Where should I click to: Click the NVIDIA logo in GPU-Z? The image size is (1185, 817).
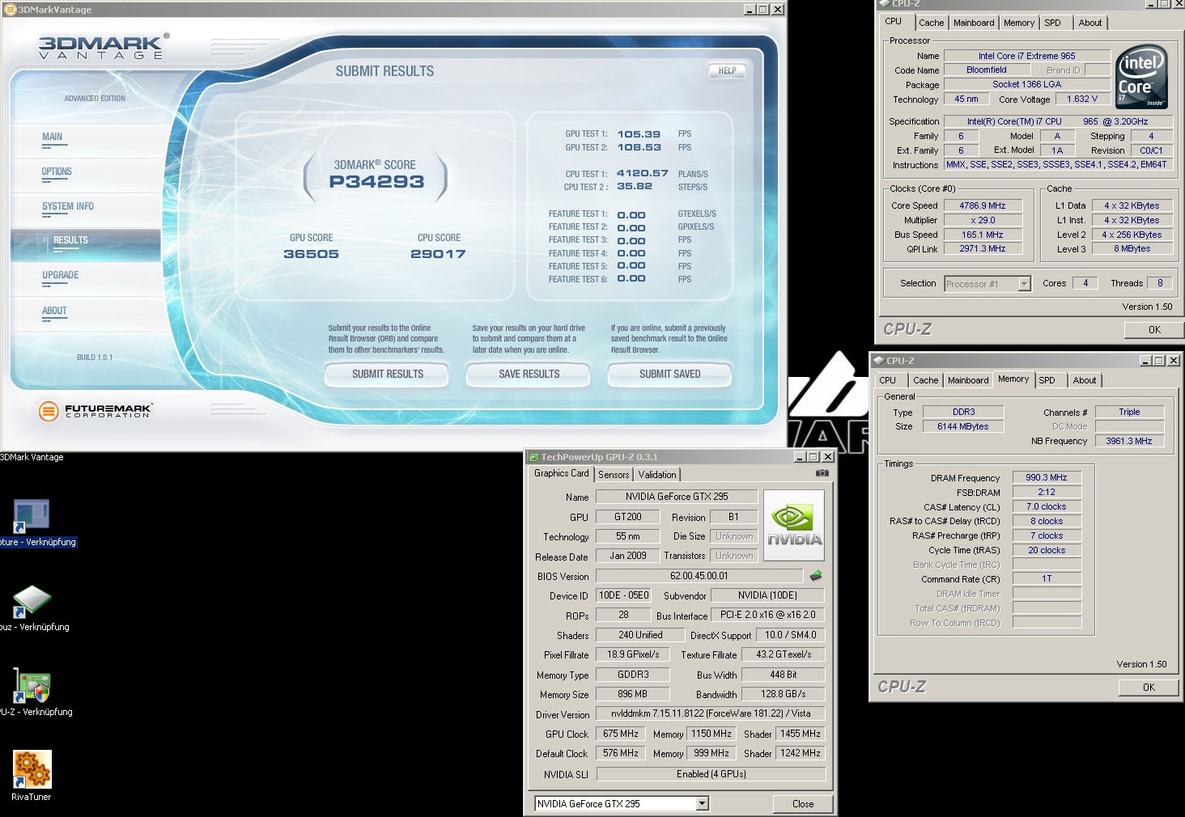pos(794,525)
